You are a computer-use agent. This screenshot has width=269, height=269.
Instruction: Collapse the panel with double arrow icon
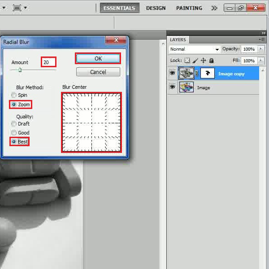264,33
